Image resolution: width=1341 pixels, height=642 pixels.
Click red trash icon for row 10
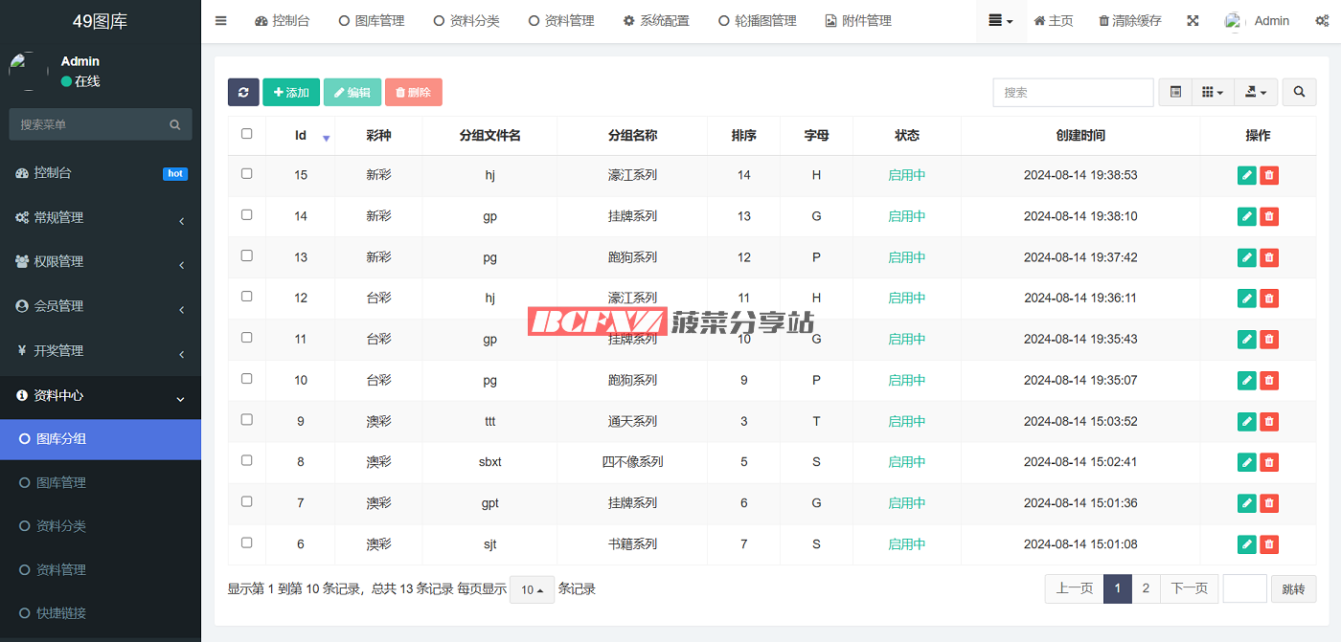tap(1269, 380)
